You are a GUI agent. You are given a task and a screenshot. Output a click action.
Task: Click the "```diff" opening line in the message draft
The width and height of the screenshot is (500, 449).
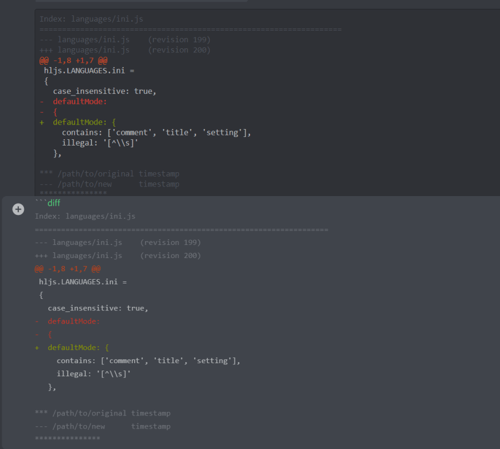click(x=48, y=203)
